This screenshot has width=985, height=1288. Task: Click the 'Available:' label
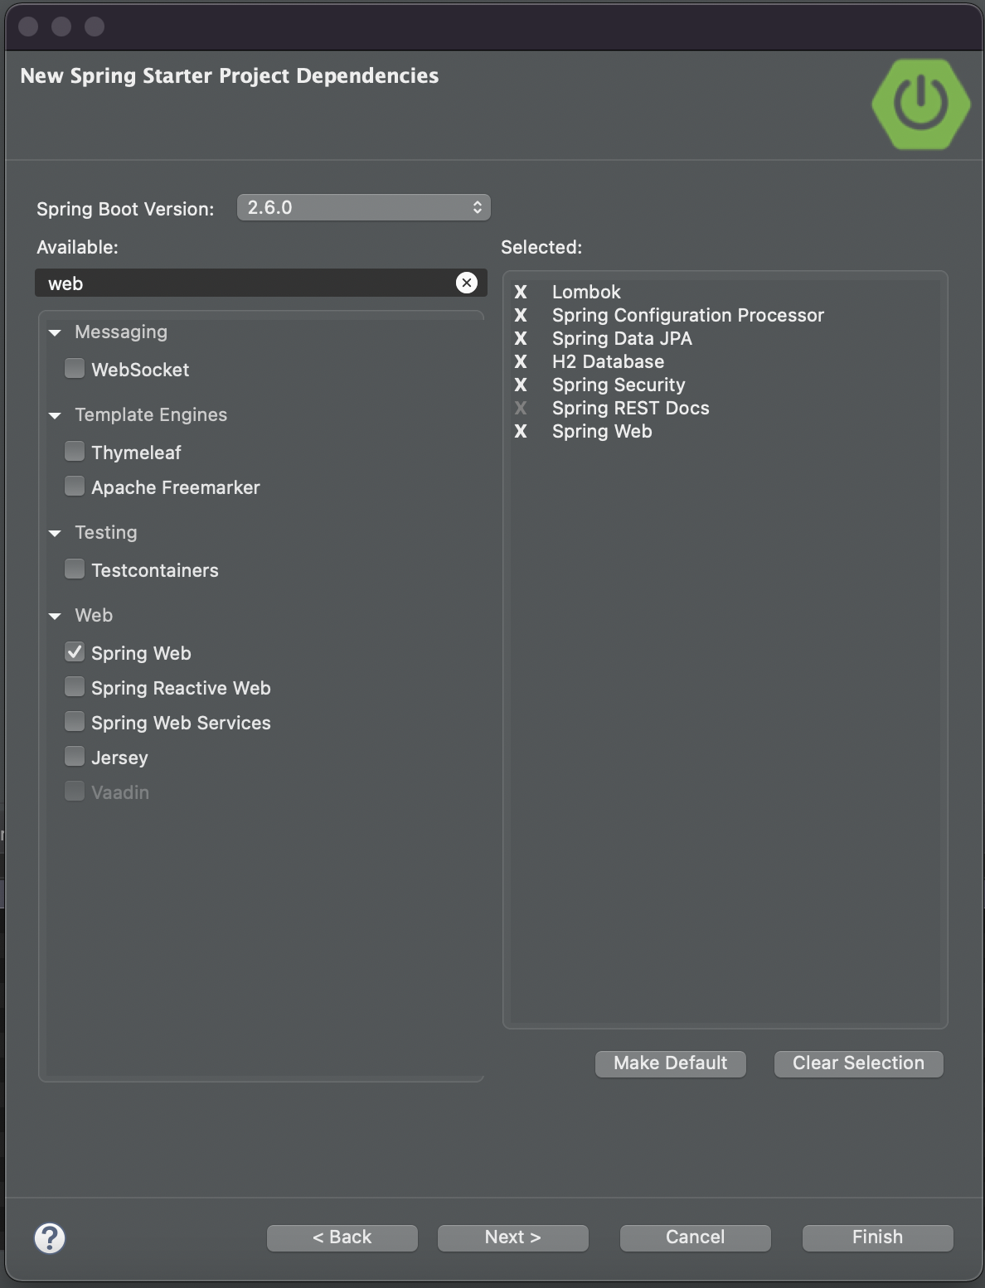tap(77, 247)
